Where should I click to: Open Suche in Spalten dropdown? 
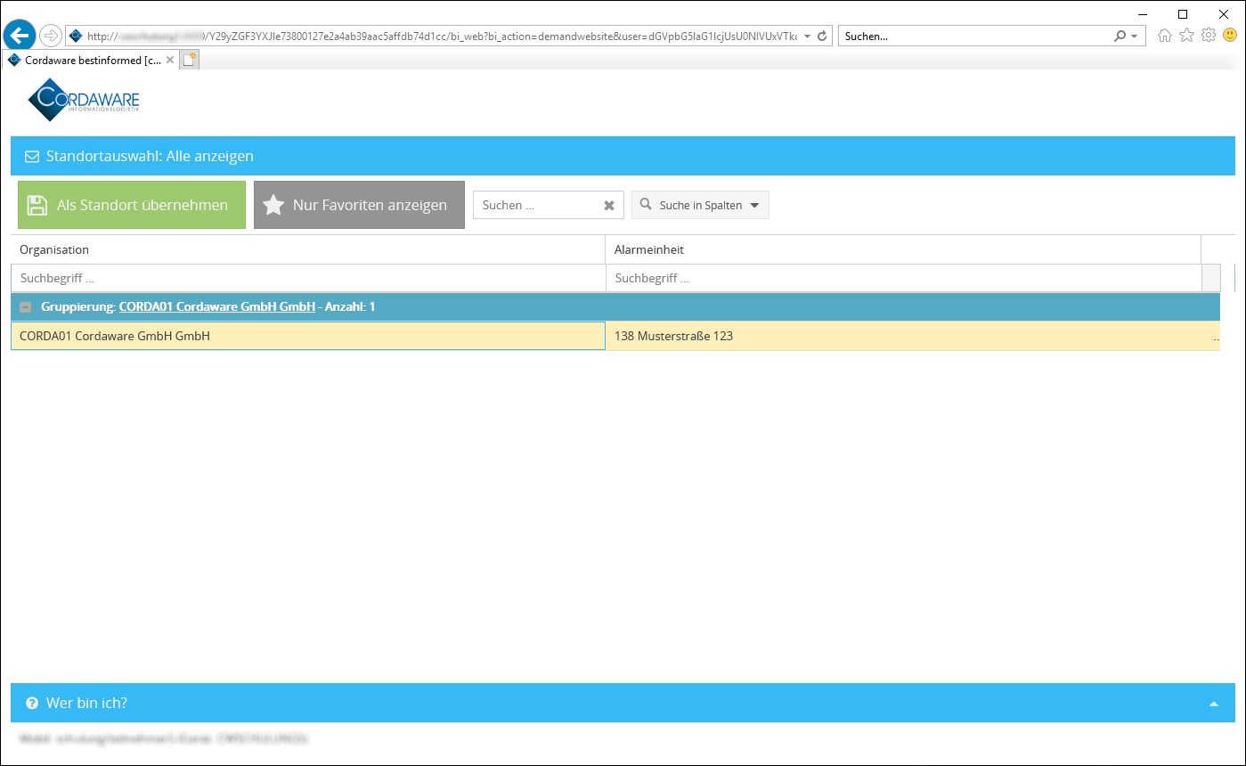click(700, 205)
